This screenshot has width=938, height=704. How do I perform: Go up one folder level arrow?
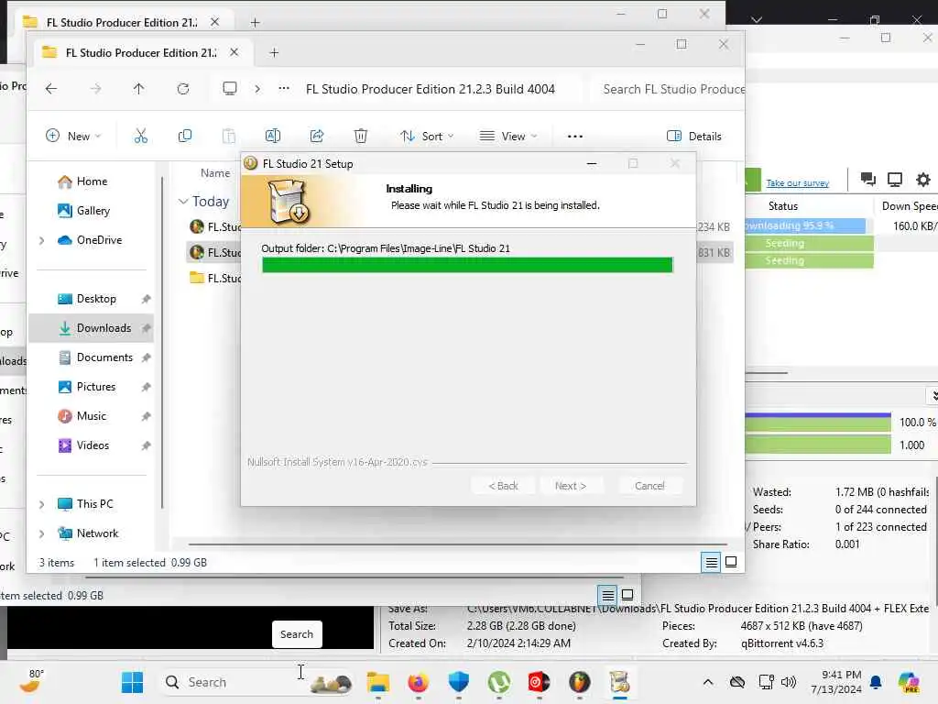pyautogui.click(x=139, y=89)
